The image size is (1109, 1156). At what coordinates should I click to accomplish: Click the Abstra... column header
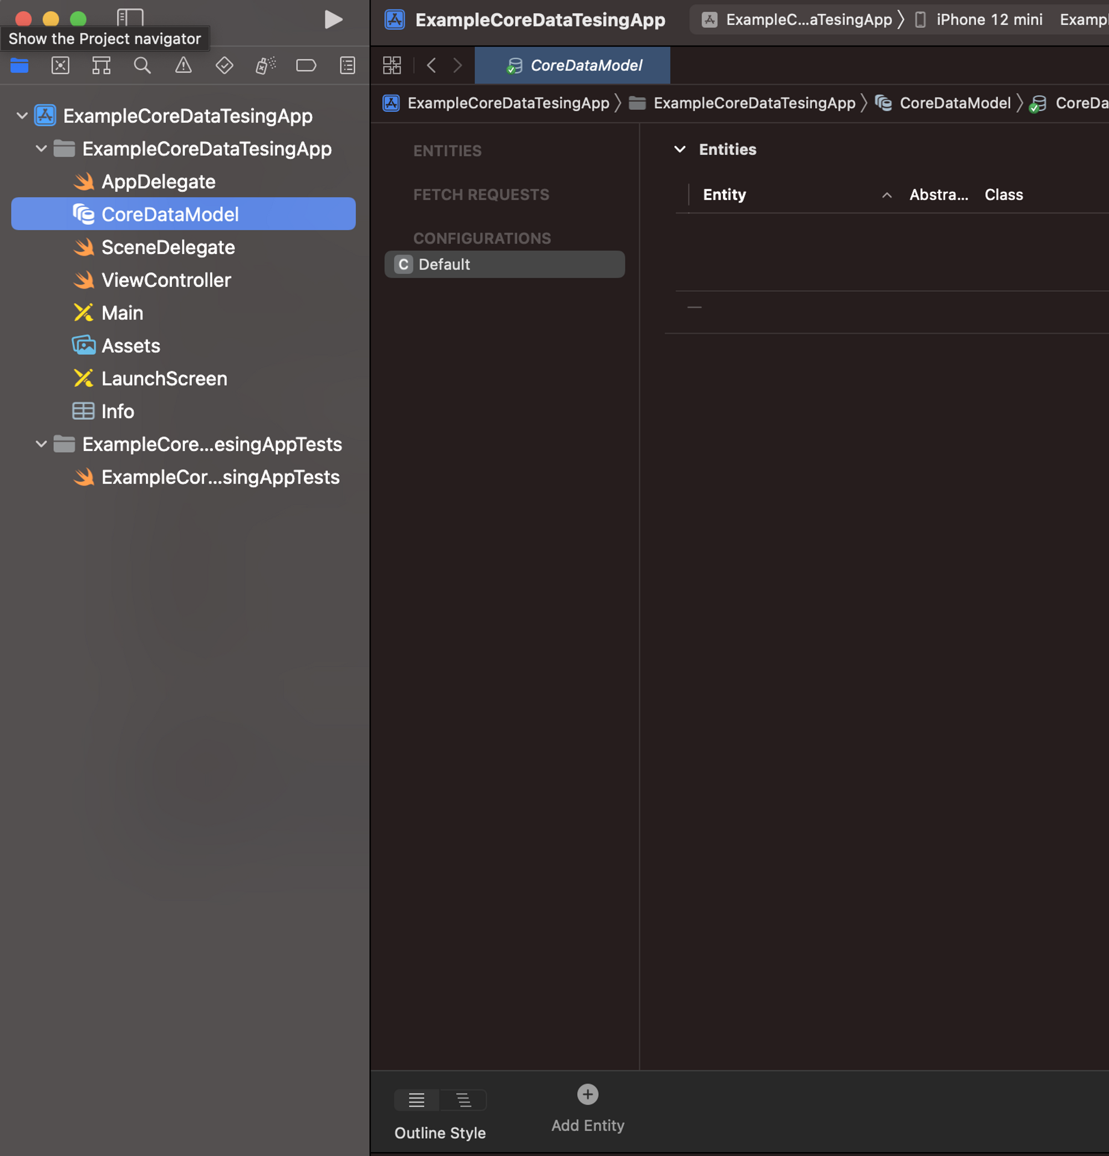click(939, 195)
